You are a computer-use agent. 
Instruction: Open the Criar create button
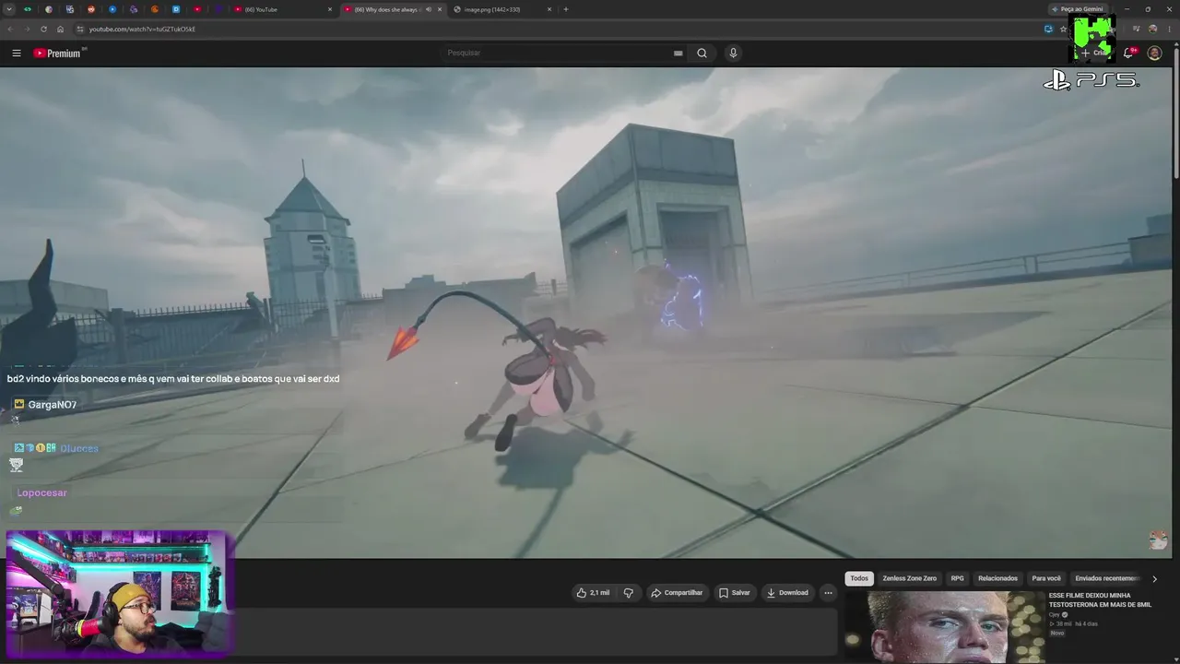[x=1093, y=53]
